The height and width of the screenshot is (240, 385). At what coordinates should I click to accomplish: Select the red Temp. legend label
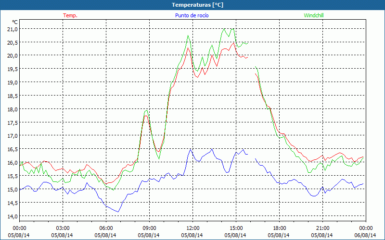click(70, 15)
